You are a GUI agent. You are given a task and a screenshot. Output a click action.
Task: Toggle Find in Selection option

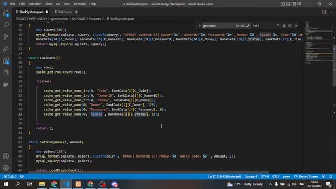point(290,26)
